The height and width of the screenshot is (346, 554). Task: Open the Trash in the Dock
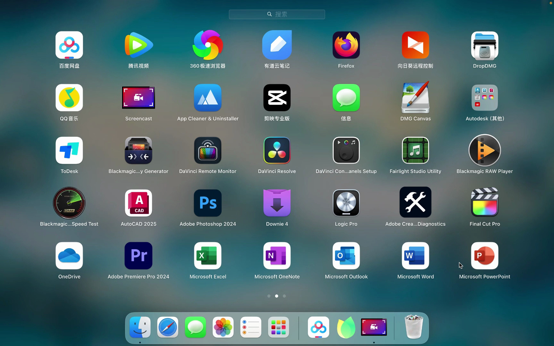click(x=414, y=327)
